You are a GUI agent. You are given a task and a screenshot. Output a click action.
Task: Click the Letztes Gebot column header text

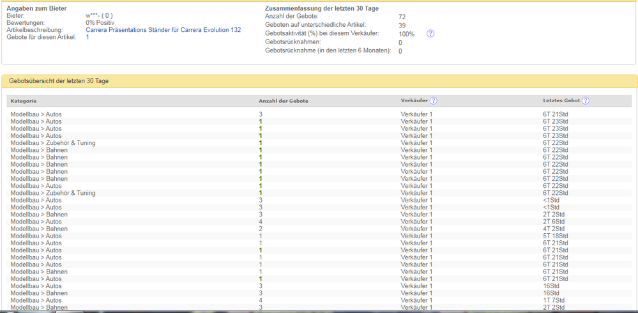point(561,101)
